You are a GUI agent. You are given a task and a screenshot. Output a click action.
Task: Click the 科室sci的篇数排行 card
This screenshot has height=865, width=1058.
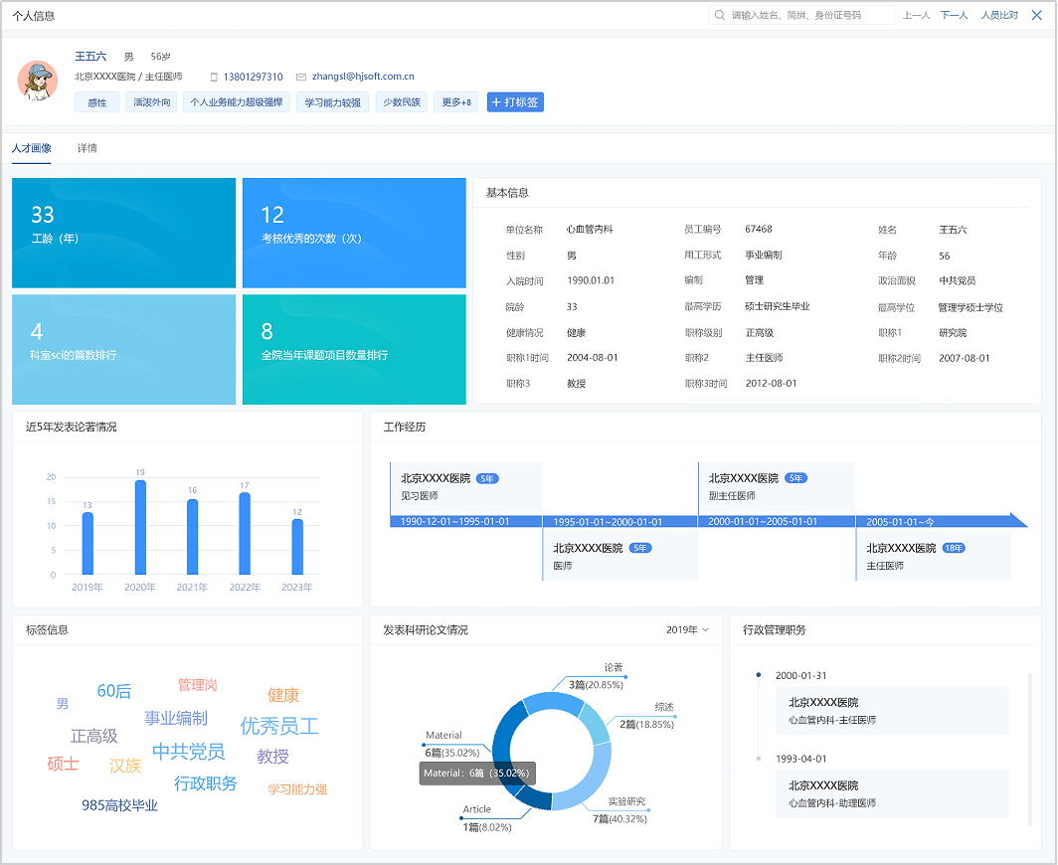point(123,350)
